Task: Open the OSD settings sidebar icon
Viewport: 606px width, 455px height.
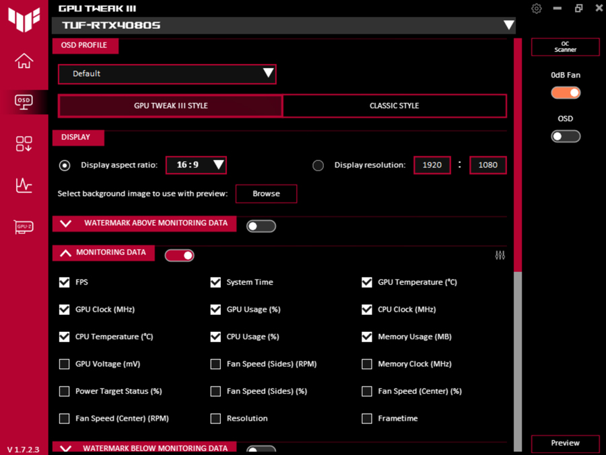Action: pyautogui.click(x=24, y=102)
